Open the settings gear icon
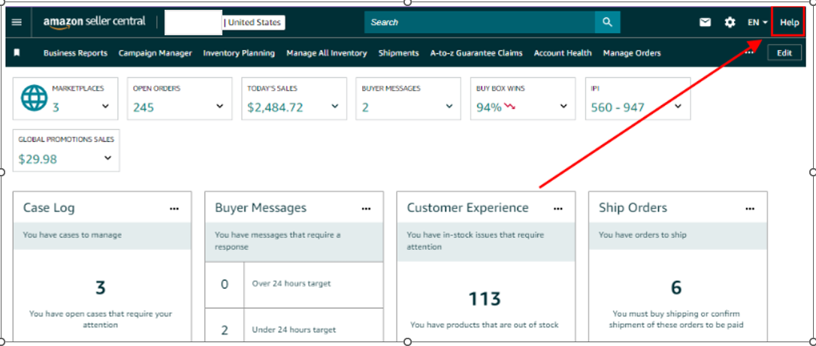 (x=730, y=23)
